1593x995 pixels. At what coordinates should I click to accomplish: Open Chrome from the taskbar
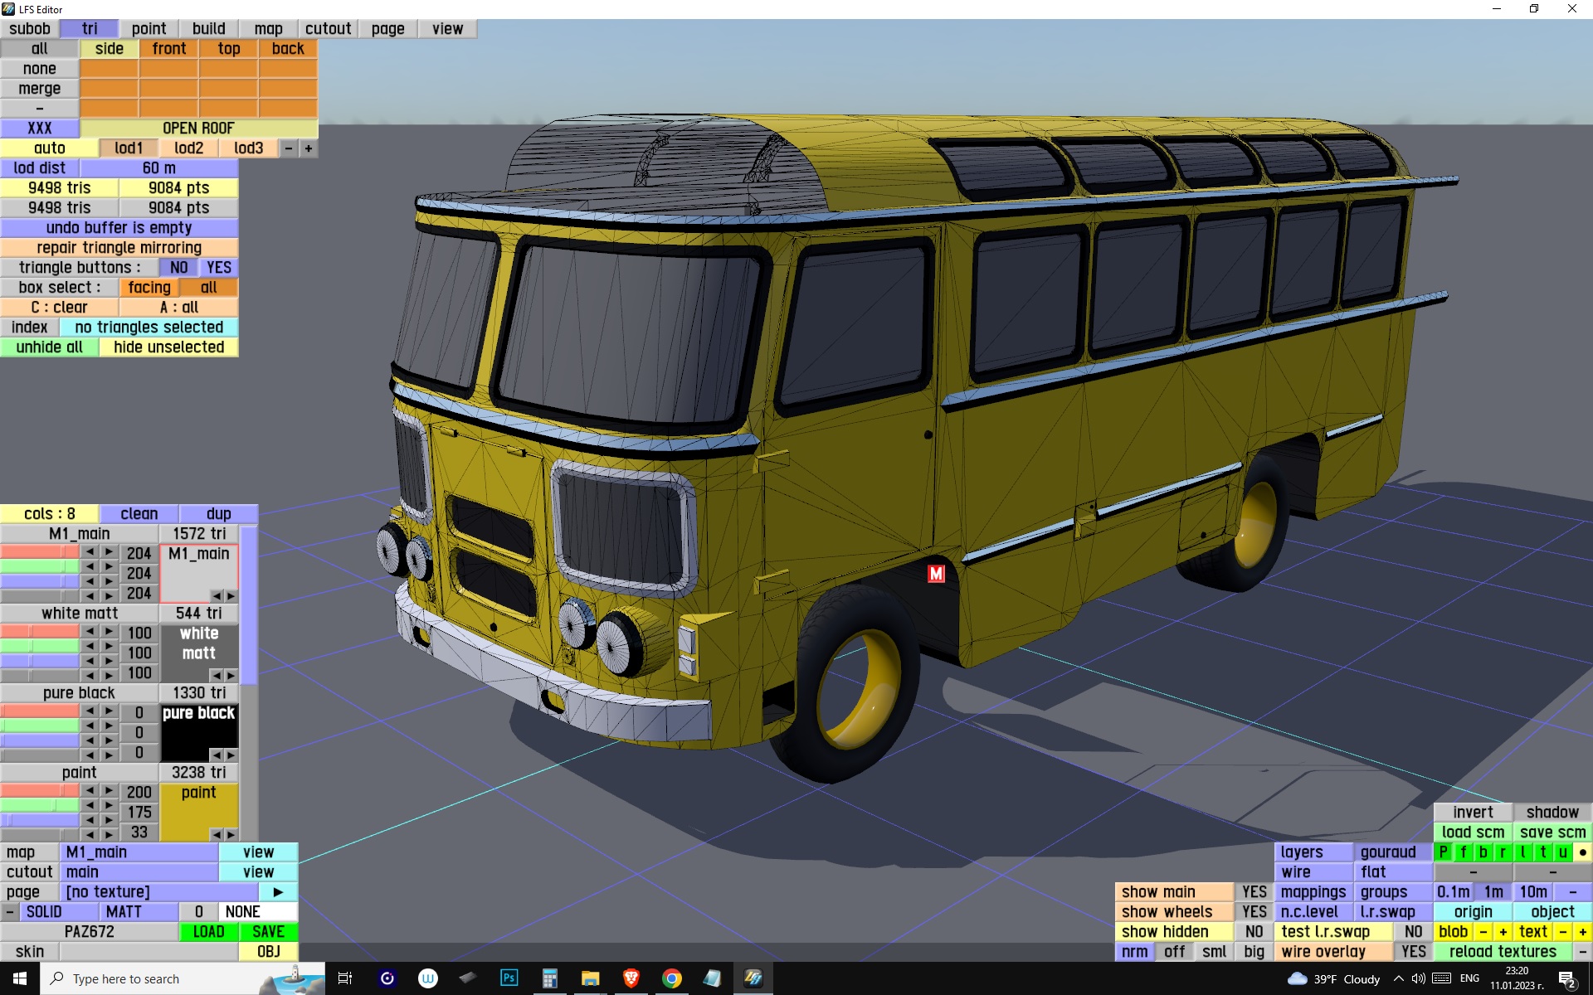pos(671,978)
